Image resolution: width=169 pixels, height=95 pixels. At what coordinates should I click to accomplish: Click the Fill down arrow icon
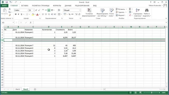pos(130,12)
